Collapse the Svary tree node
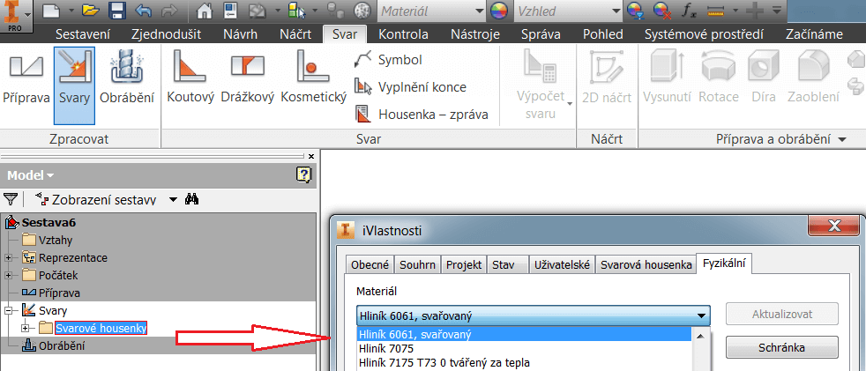This screenshot has width=866, height=371. click(8, 311)
